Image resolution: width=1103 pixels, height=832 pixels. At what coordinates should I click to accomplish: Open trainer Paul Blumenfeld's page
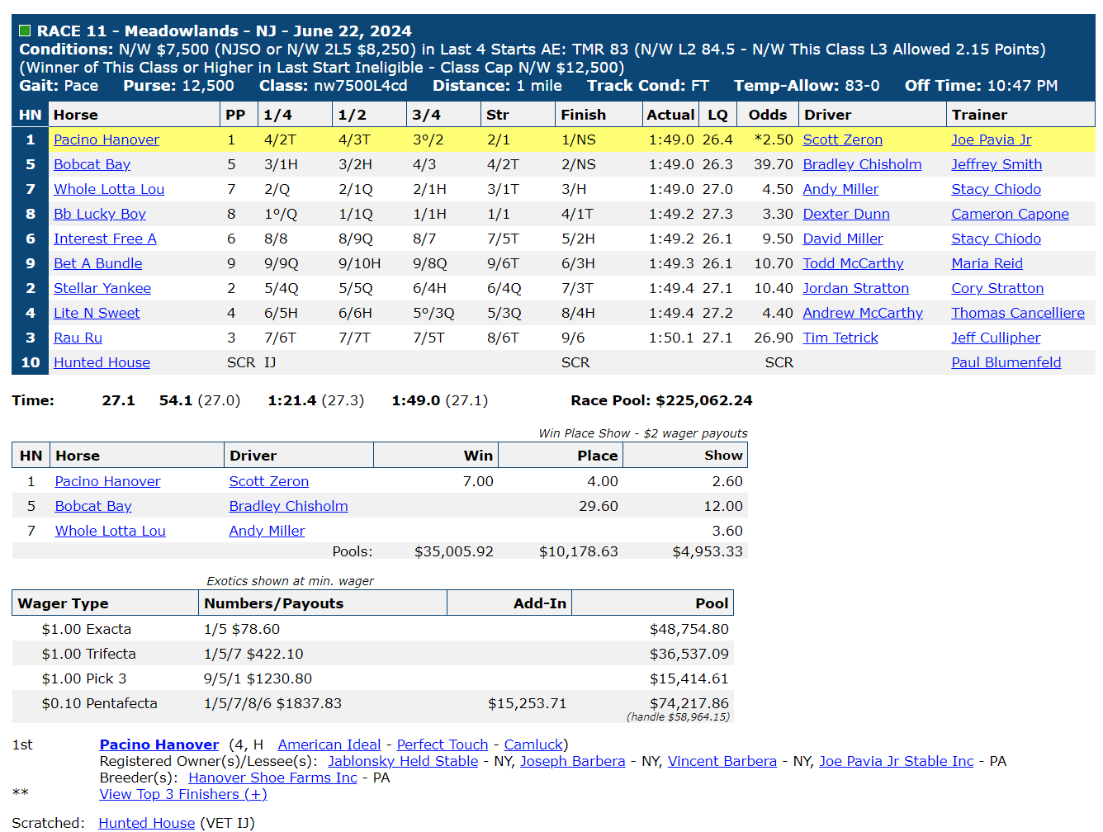tap(1006, 362)
